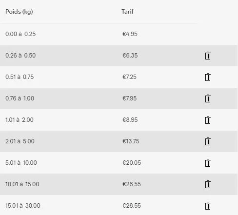Remove the 10.01 à 15.00 rate row
The image size is (238, 215).
(208, 184)
